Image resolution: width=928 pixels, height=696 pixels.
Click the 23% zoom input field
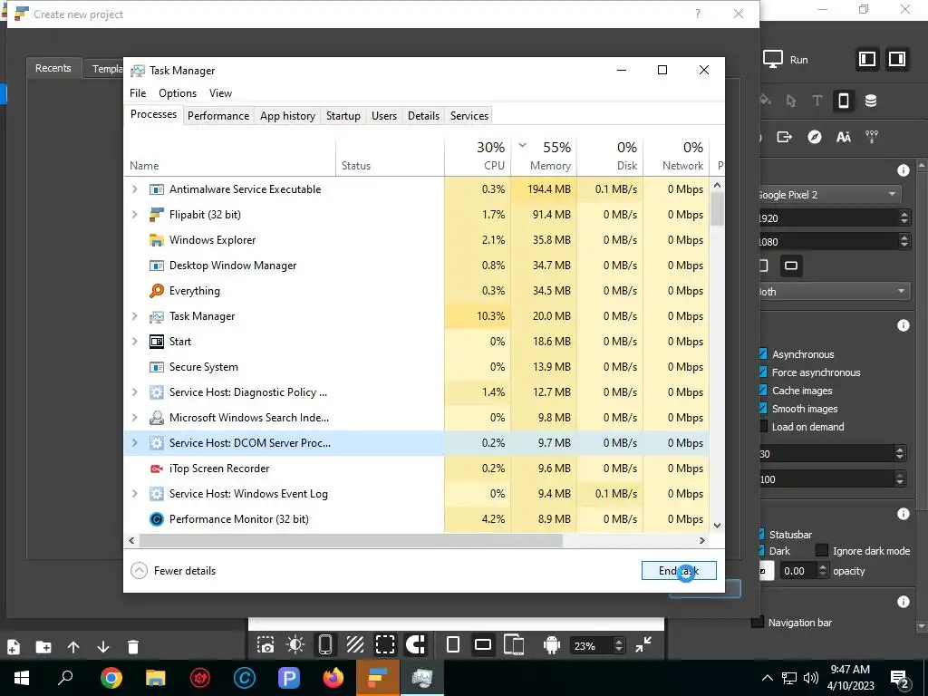point(591,645)
